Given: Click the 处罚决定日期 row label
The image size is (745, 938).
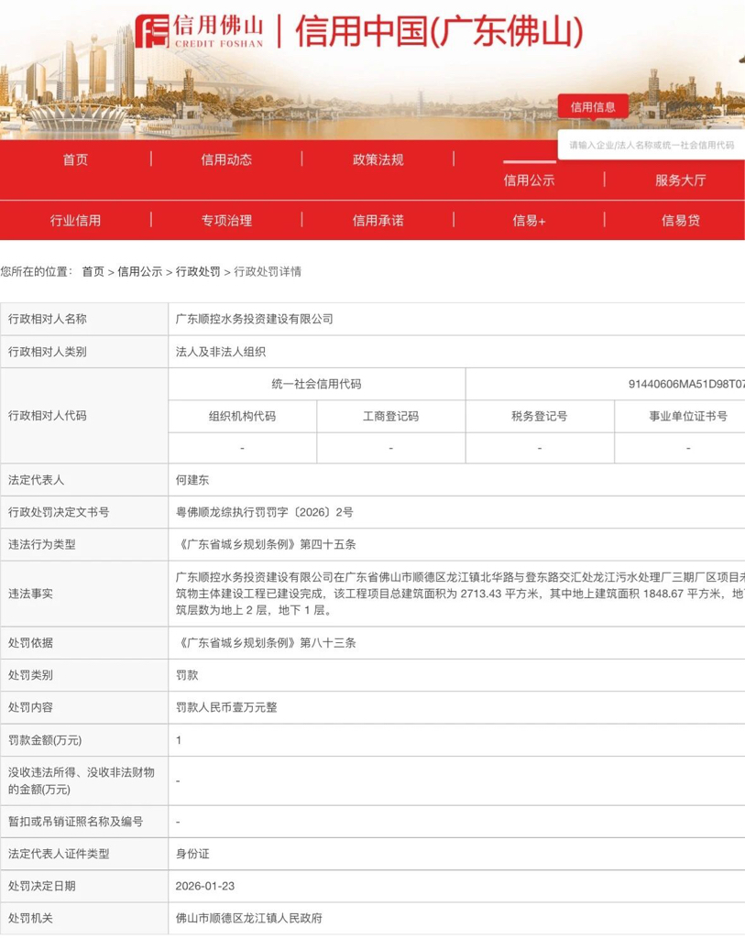Looking at the screenshot, I should pyautogui.click(x=42, y=887).
